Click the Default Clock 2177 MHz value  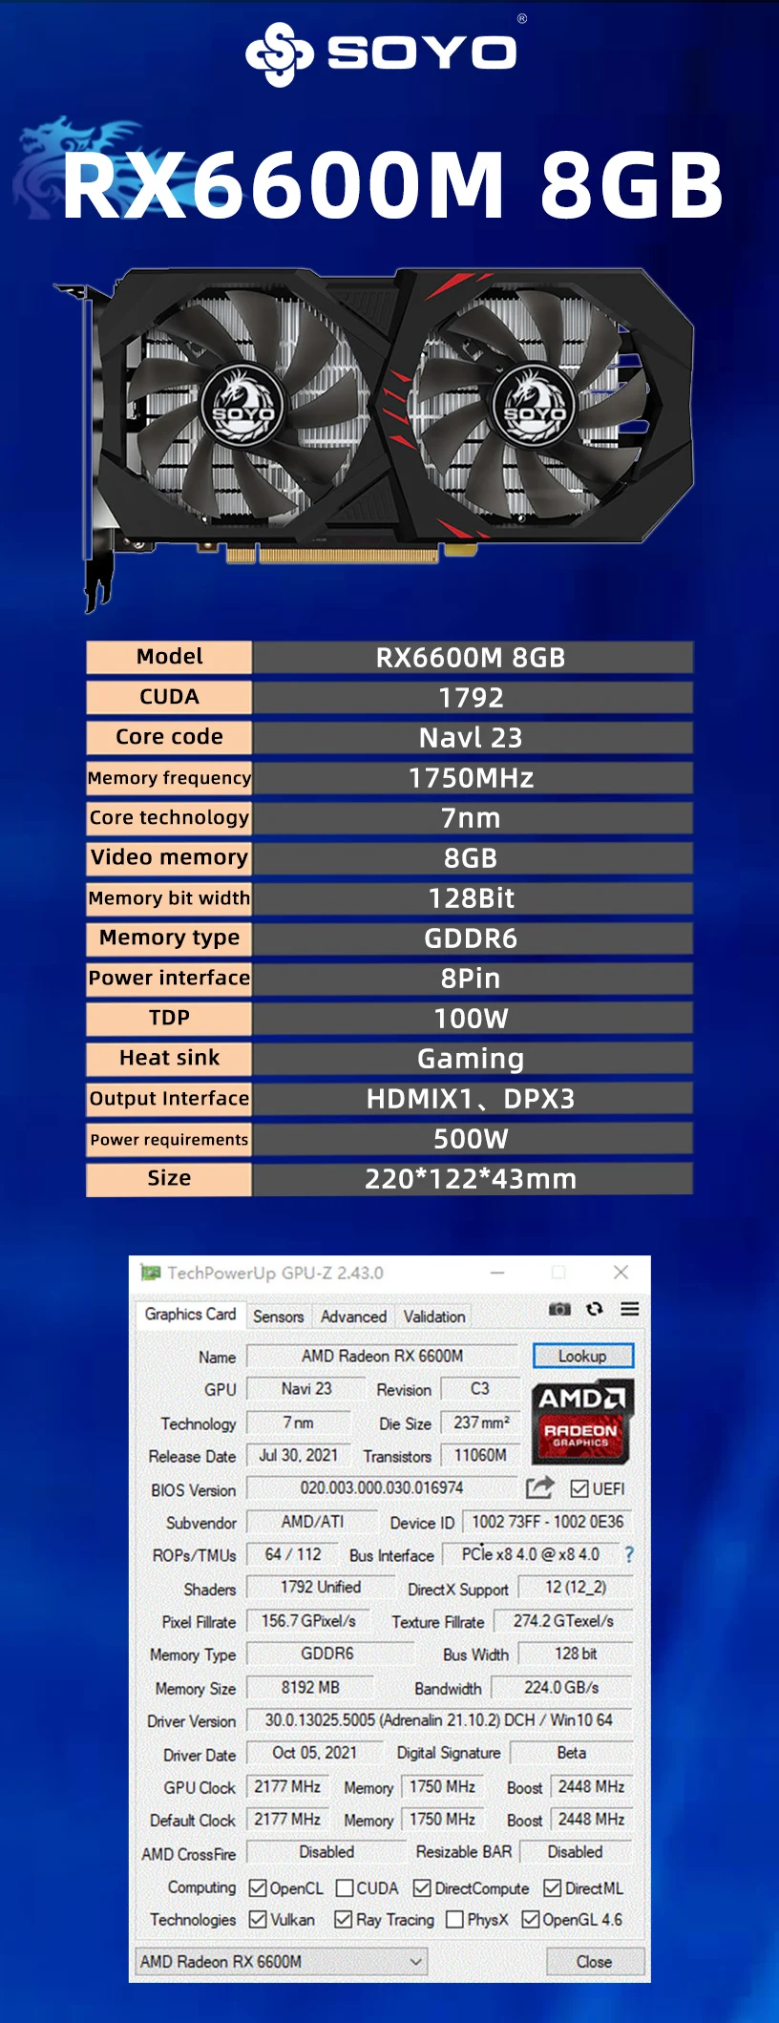point(286,1819)
